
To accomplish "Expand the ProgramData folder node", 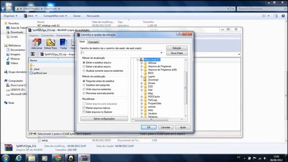I will [141, 103].
